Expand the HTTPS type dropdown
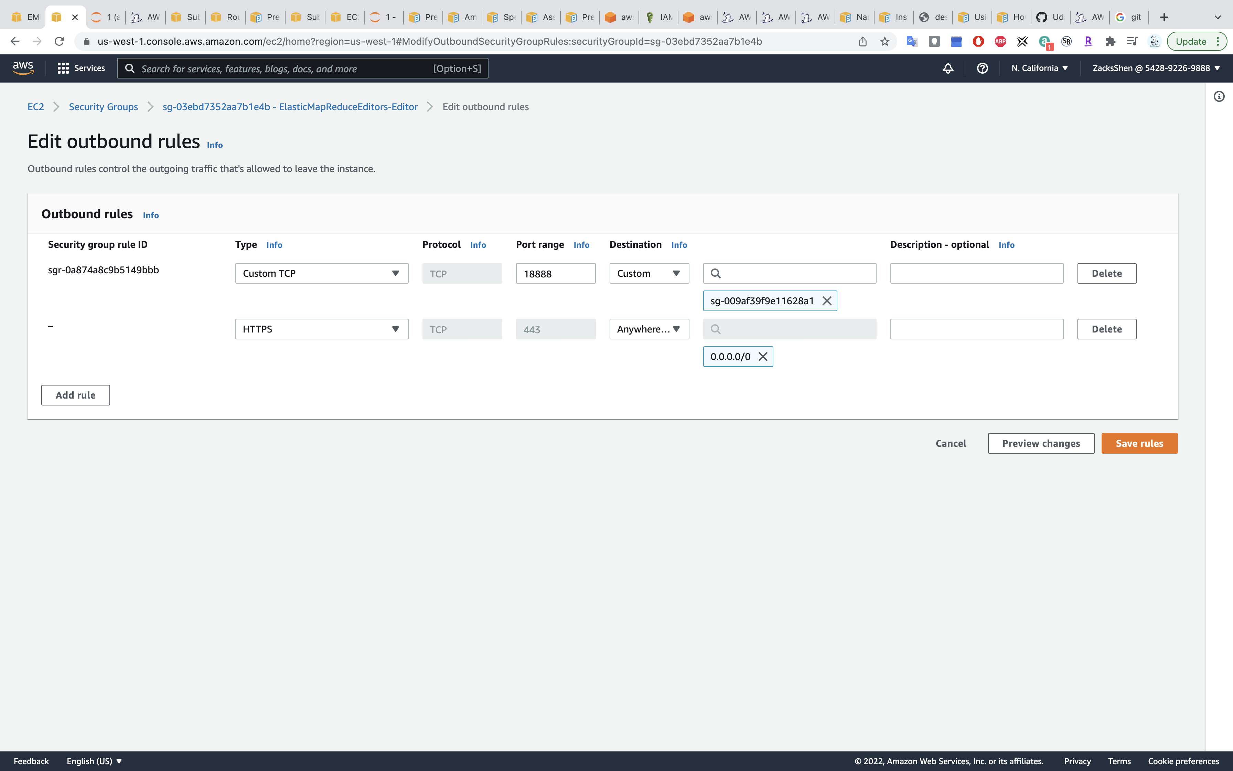The width and height of the screenshot is (1233, 771). (x=322, y=329)
